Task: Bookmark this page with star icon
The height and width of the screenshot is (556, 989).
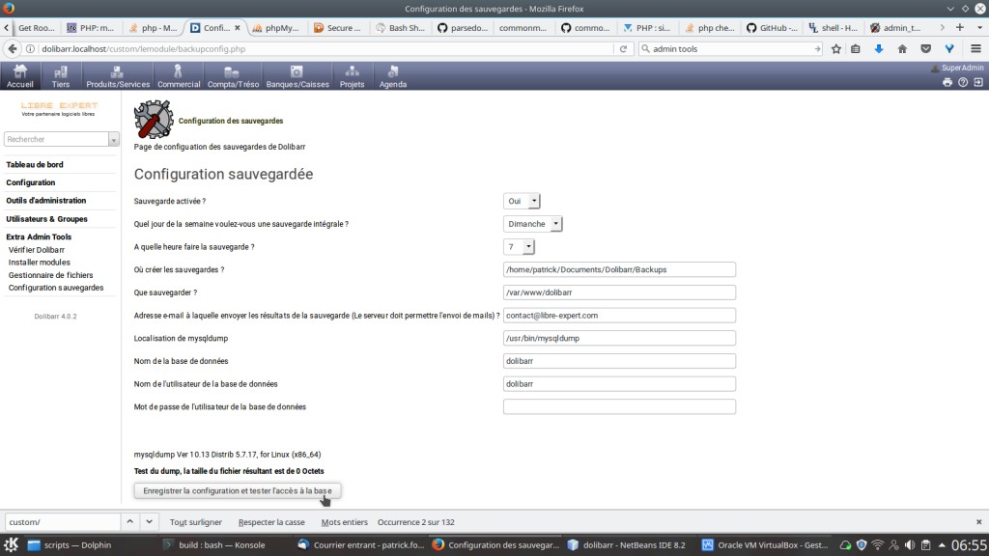Action: 835,48
